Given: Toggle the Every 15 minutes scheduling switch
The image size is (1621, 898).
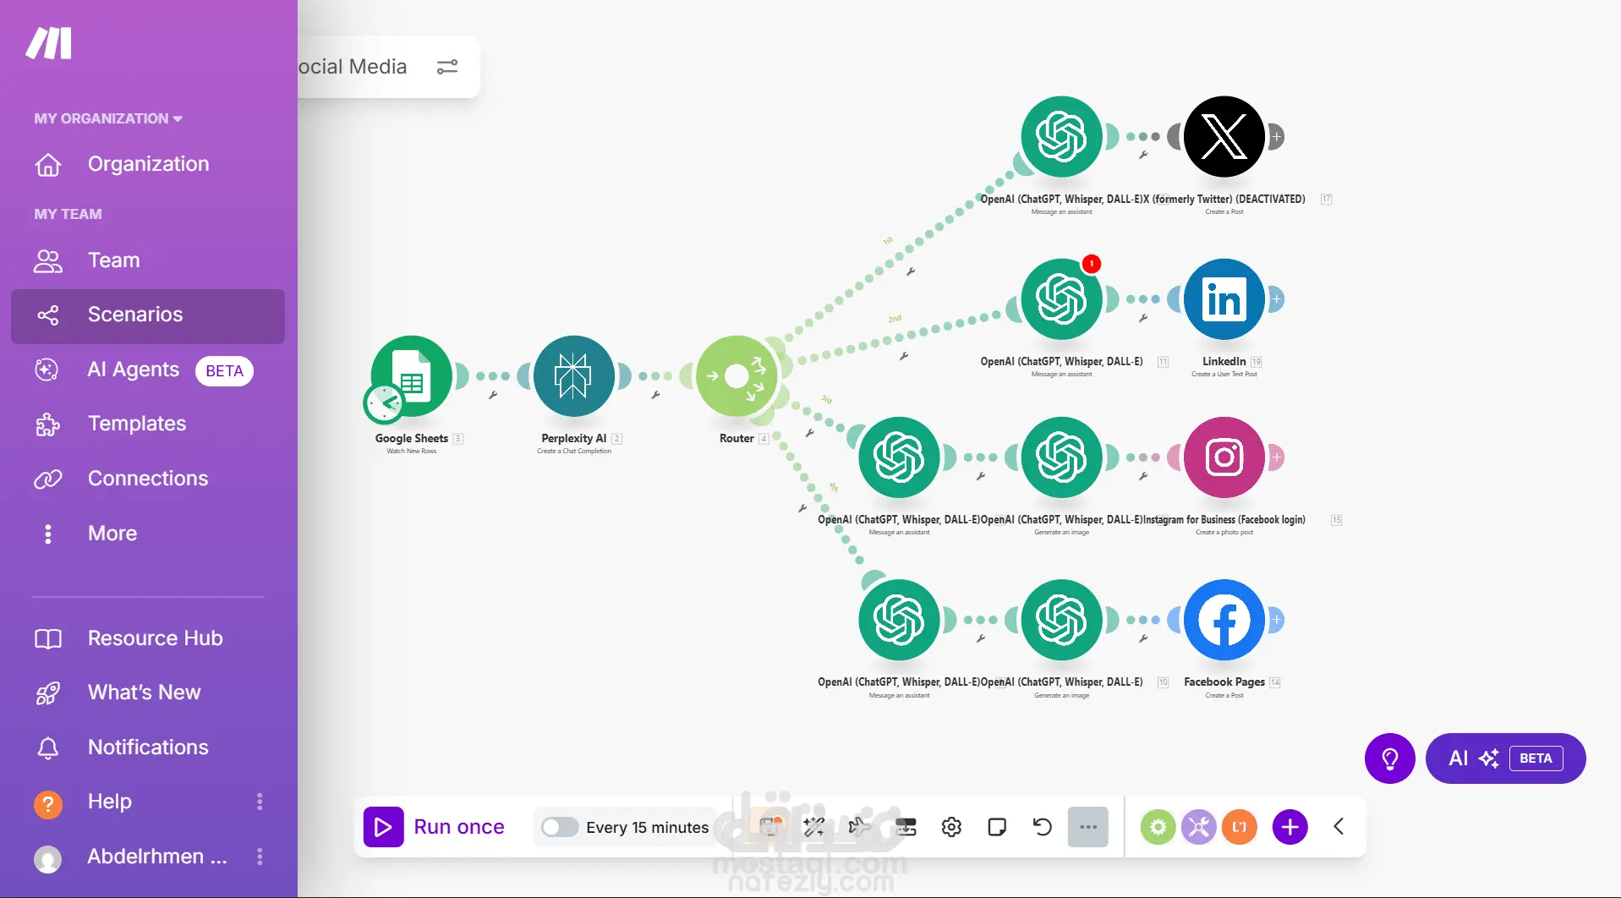Looking at the screenshot, I should pos(560,827).
